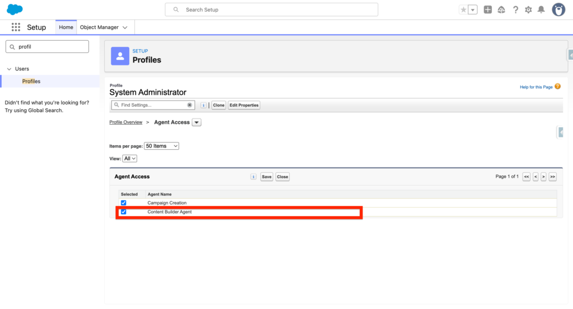Open the Items per page dropdown
The height and width of the screenshot is (309, 573).
pos(161,146)
